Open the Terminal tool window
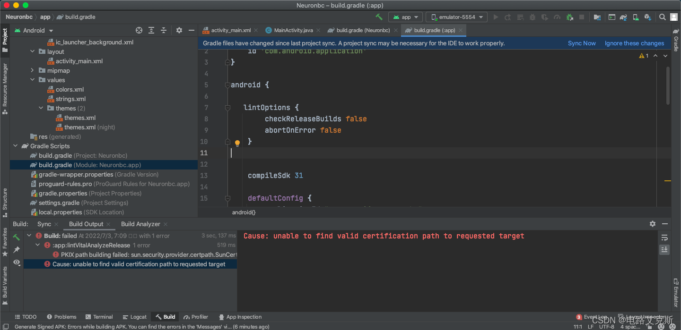The image size is (681, 330). point(99,317)
